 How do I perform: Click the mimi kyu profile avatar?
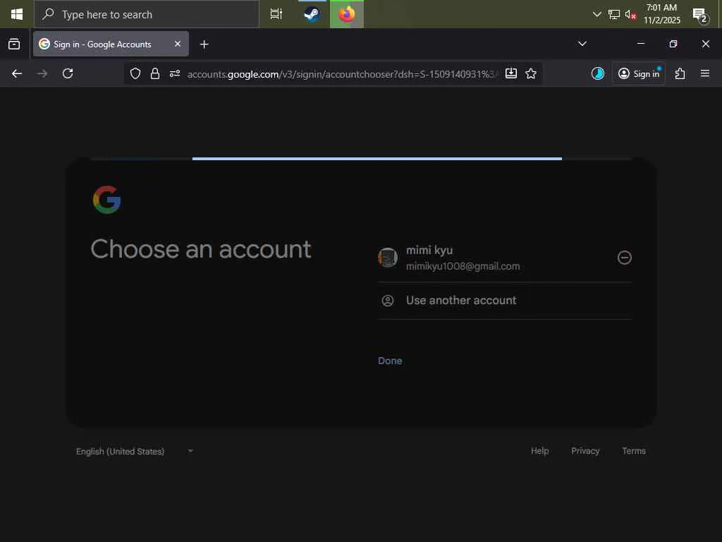click(388, 258)
